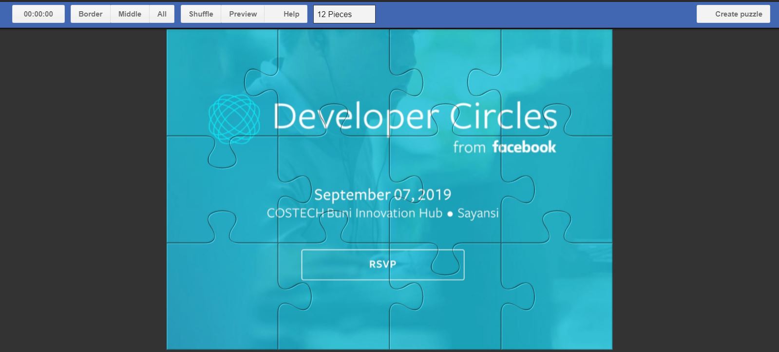Click the 'Developer Circles' title text
779x352 pixels.
(415, 117)
